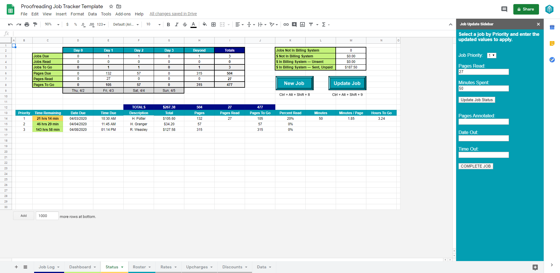Open the All Sheets list icon
Viewport: 560px width, 273px height.
(25, 267)
